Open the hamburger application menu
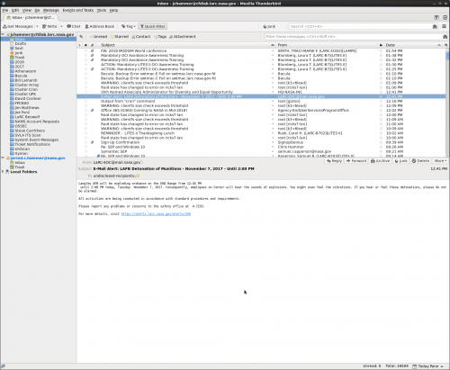Image resolution: width=450 pixels, height=370 pixels. (445, 26)
